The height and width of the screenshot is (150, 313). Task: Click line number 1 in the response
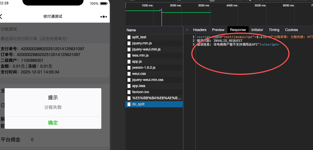pyautogui.click(x=193, y=37)
